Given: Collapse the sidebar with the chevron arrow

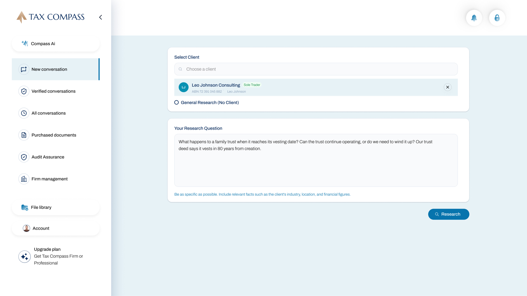Looking at the screenshot, I should (x=100, y=17).
